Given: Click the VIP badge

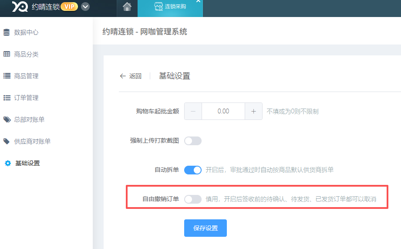Looking at the screenshot, I should point(69,7).
